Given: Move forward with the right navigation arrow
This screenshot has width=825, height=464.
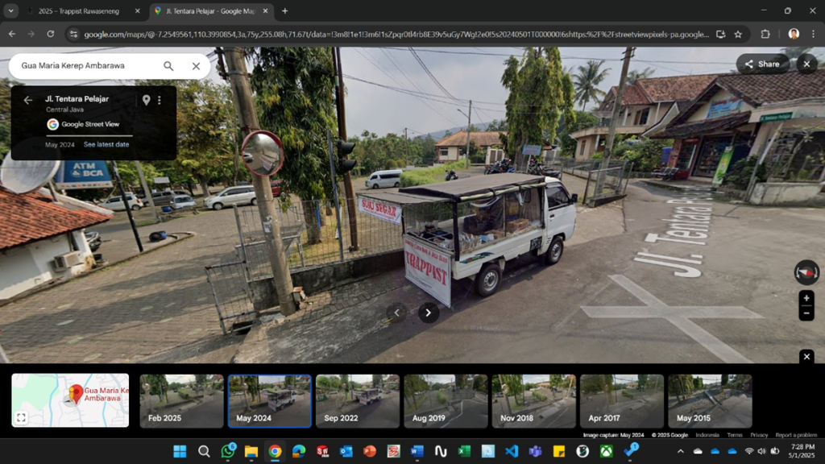Looking at the screenshot, I should 429,313.
